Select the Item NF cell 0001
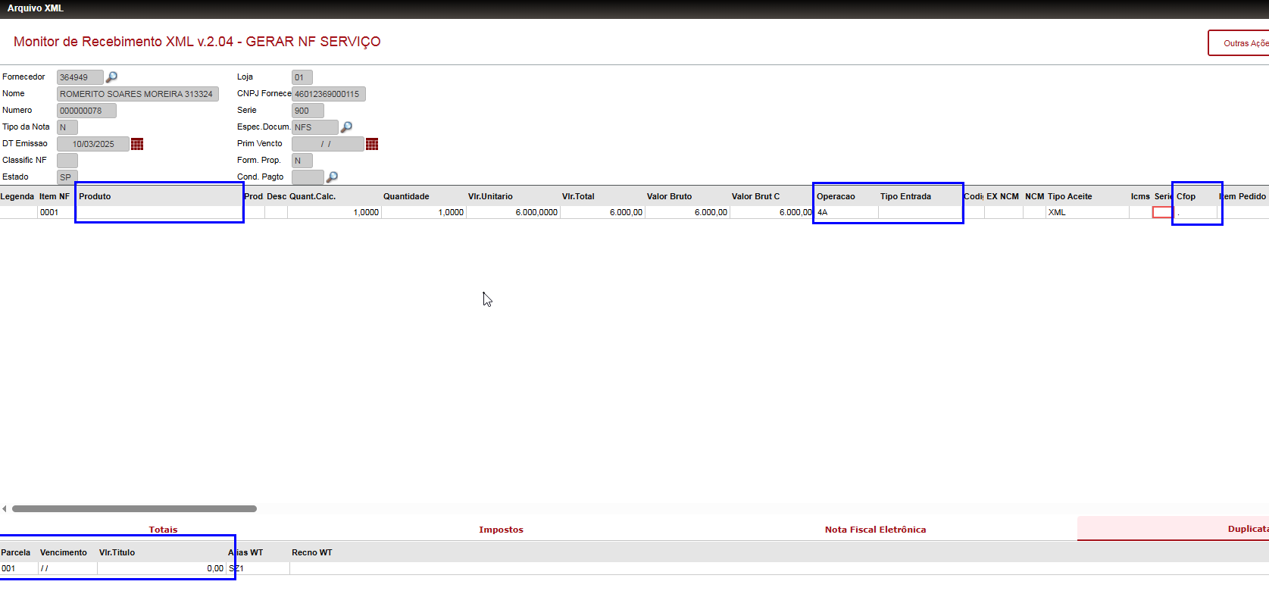This screenshot has height=594, width=1269. point(57,212)
